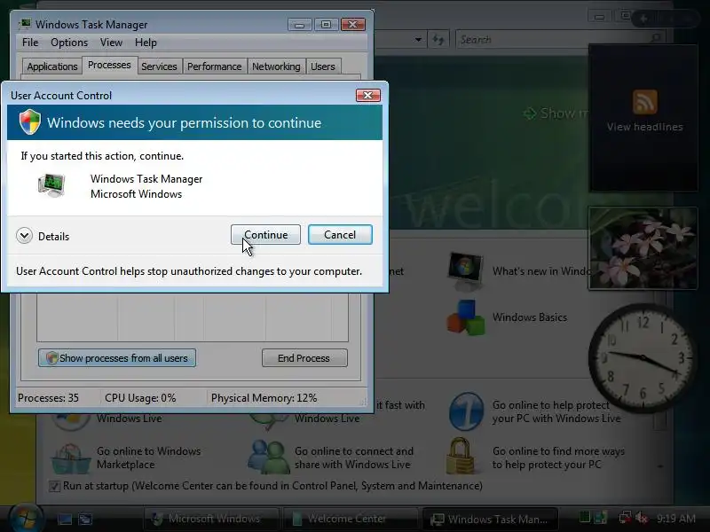Maximize the Windows Task Manager window
710x532 pixels.
326,25
